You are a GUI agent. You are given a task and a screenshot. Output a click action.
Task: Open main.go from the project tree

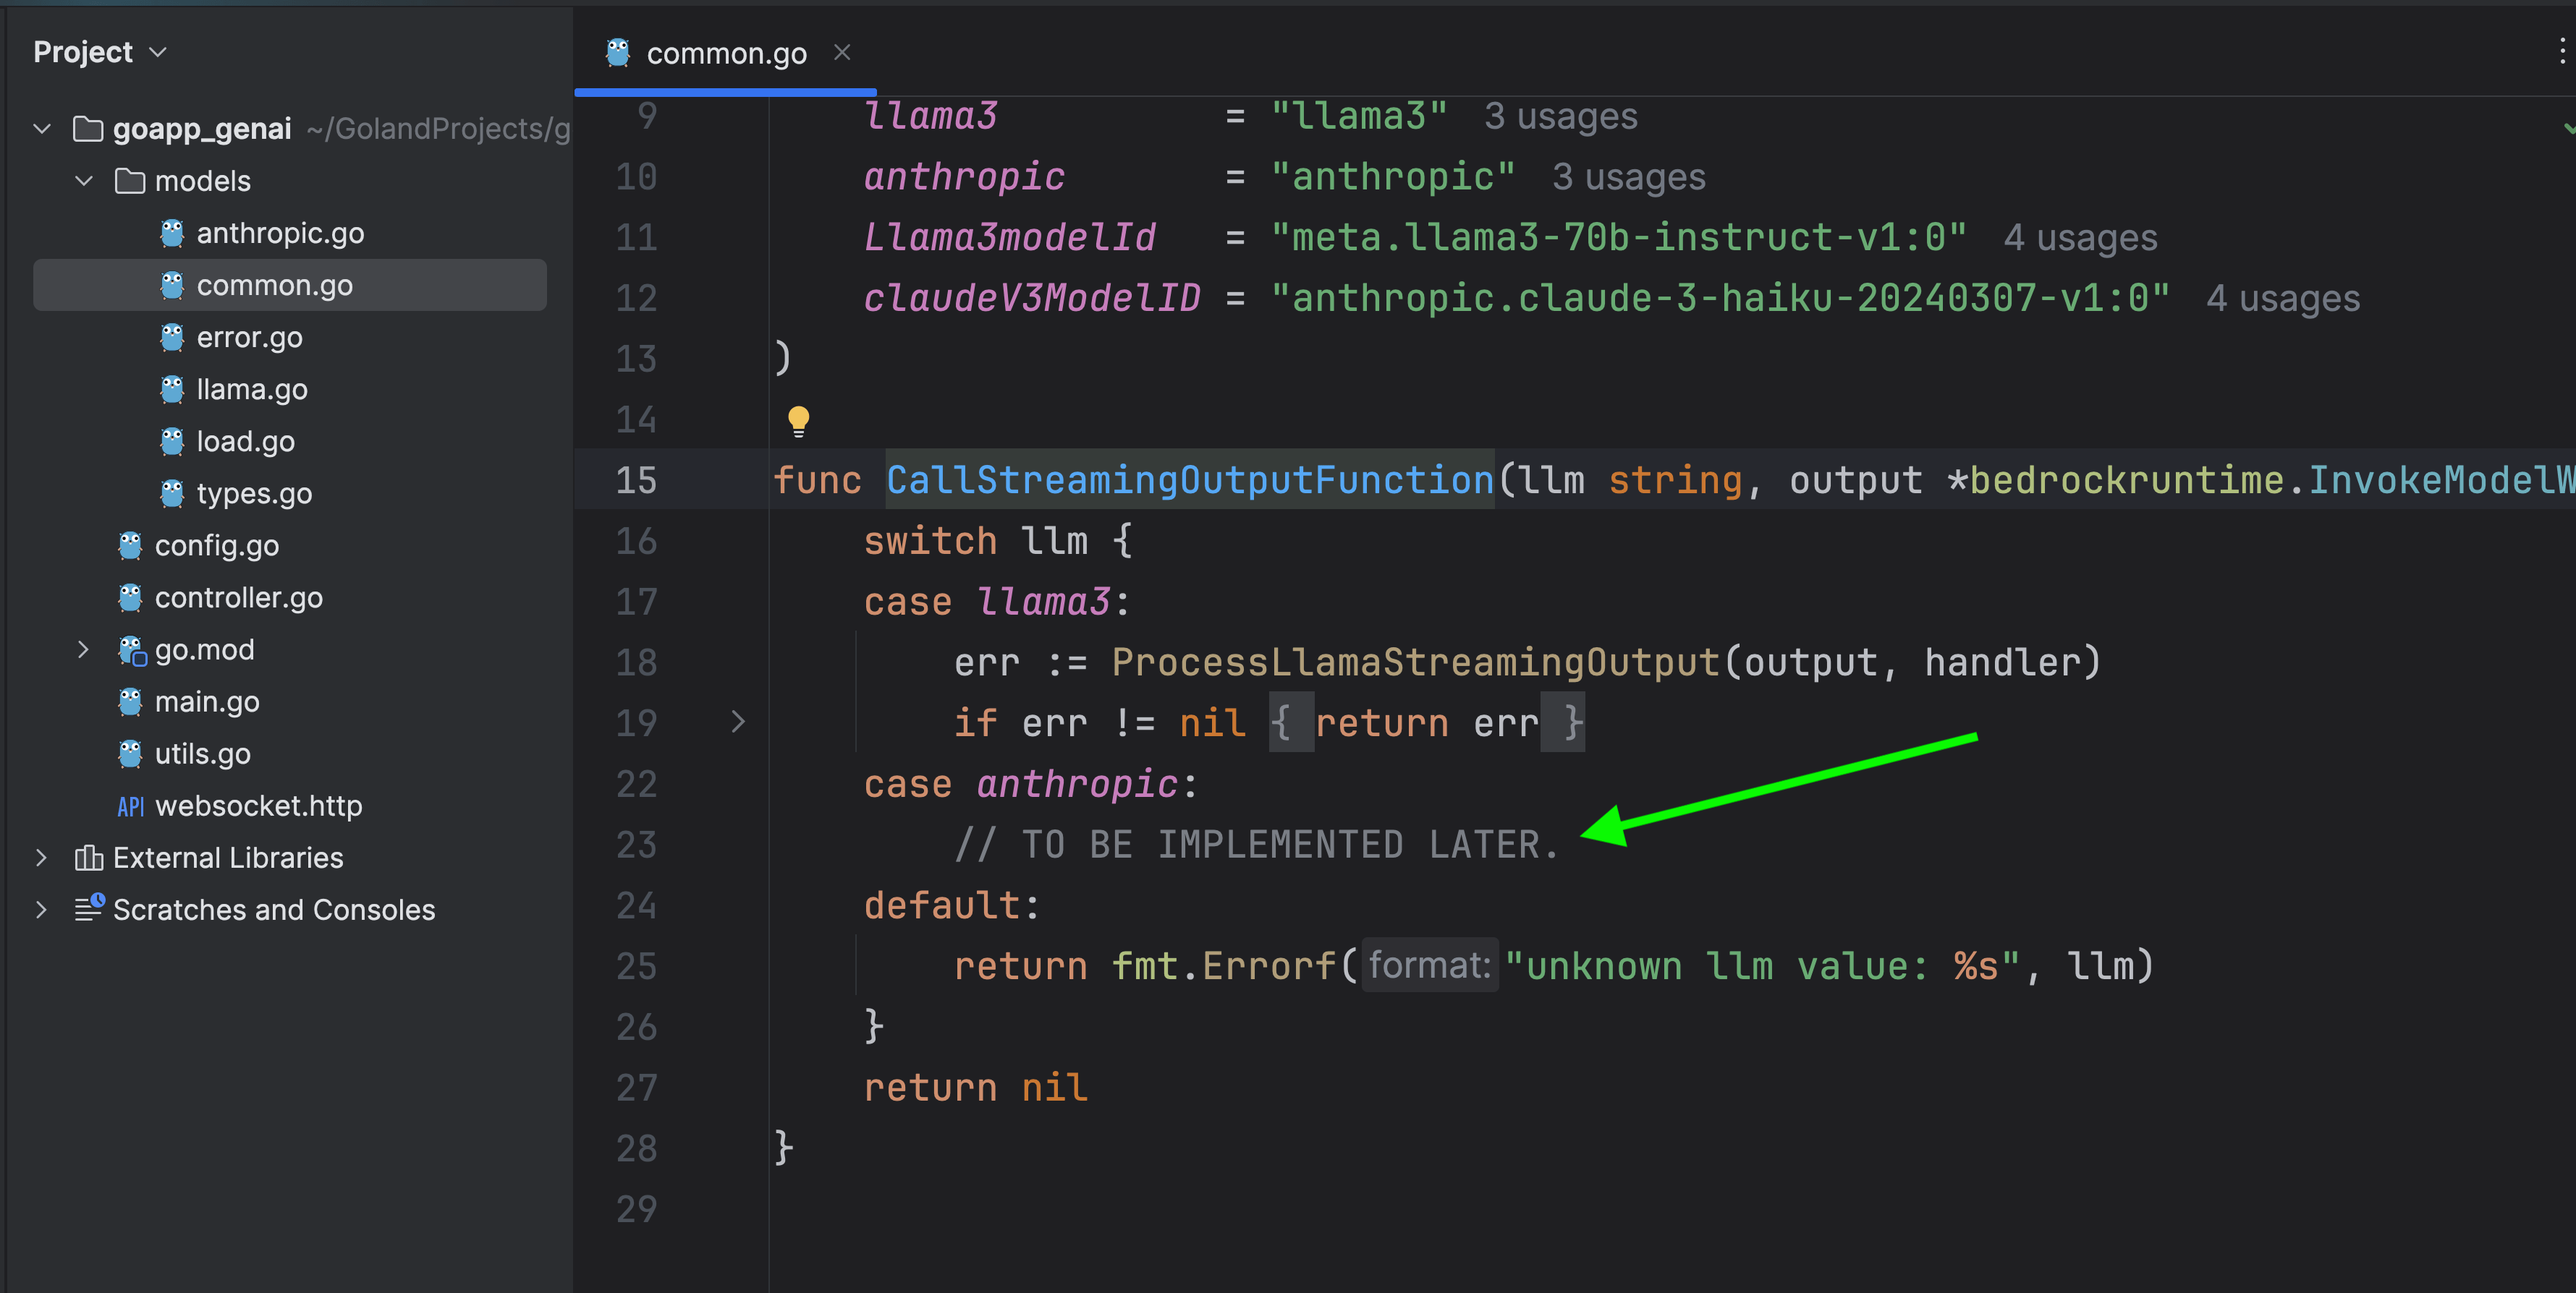pos(207,702)
